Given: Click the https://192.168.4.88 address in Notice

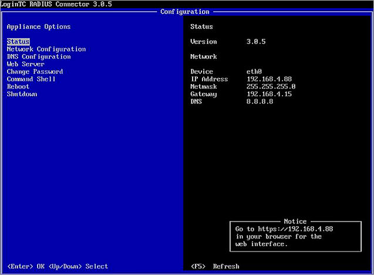Looking at the screenshot, I should pos(295,229).
